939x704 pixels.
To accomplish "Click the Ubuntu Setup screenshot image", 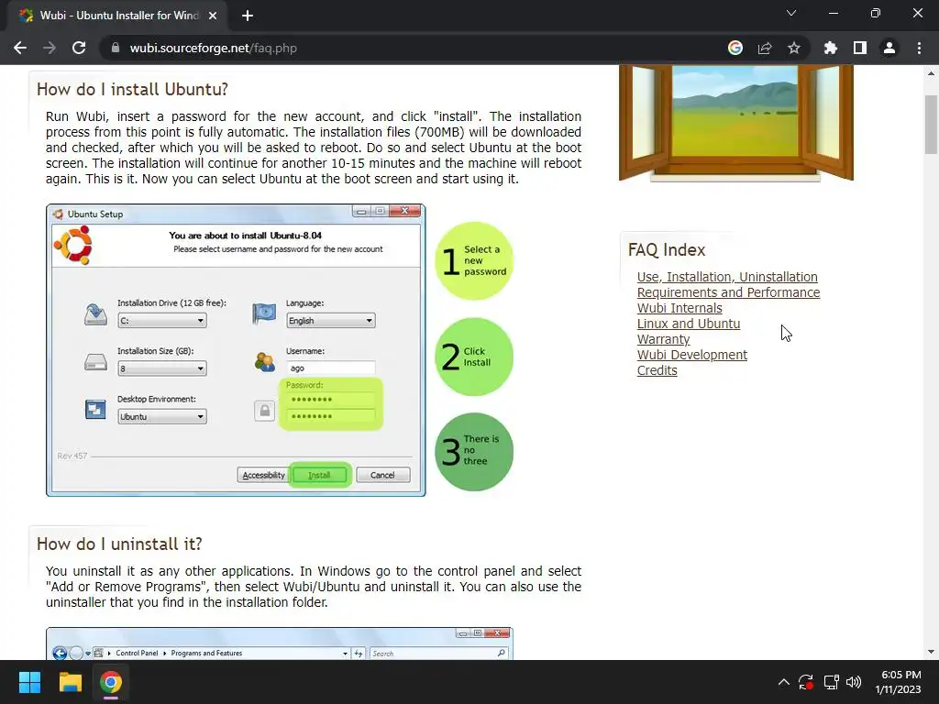I will [x=236, y=350].
